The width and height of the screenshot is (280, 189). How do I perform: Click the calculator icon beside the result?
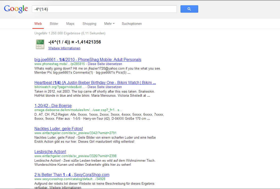(40, 44)
